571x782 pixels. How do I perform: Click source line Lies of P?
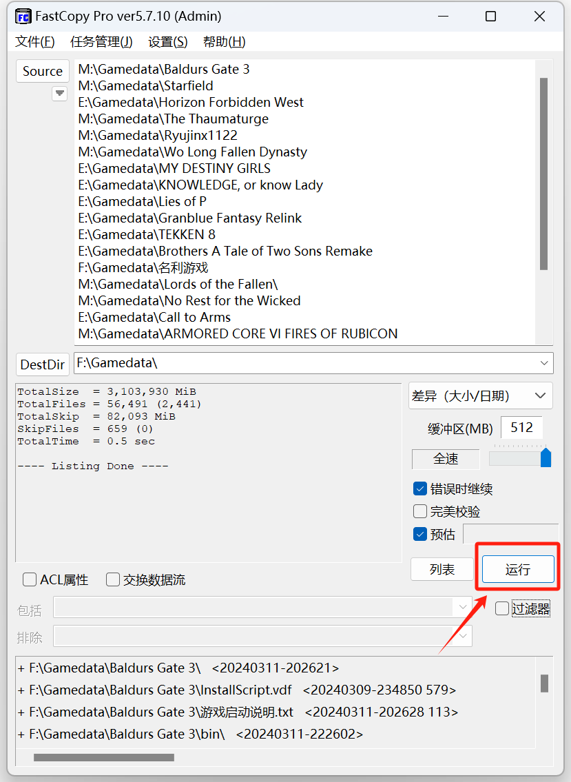[x=142, y=201]
